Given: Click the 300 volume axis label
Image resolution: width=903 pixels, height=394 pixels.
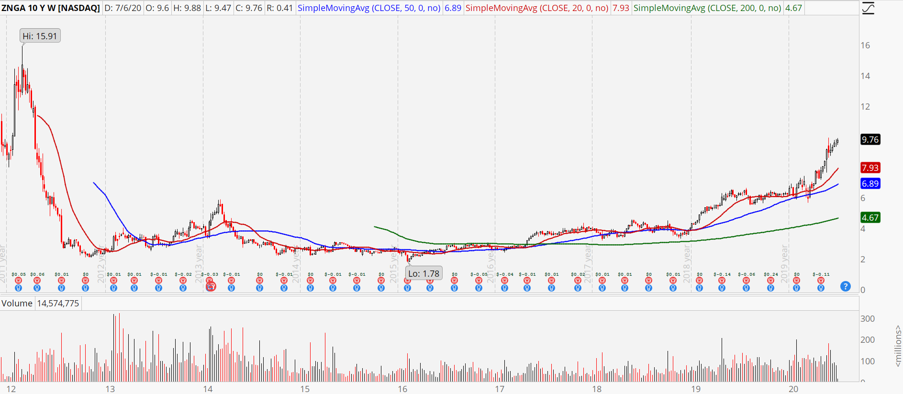Looking at the screenshot, I should 868,318.
